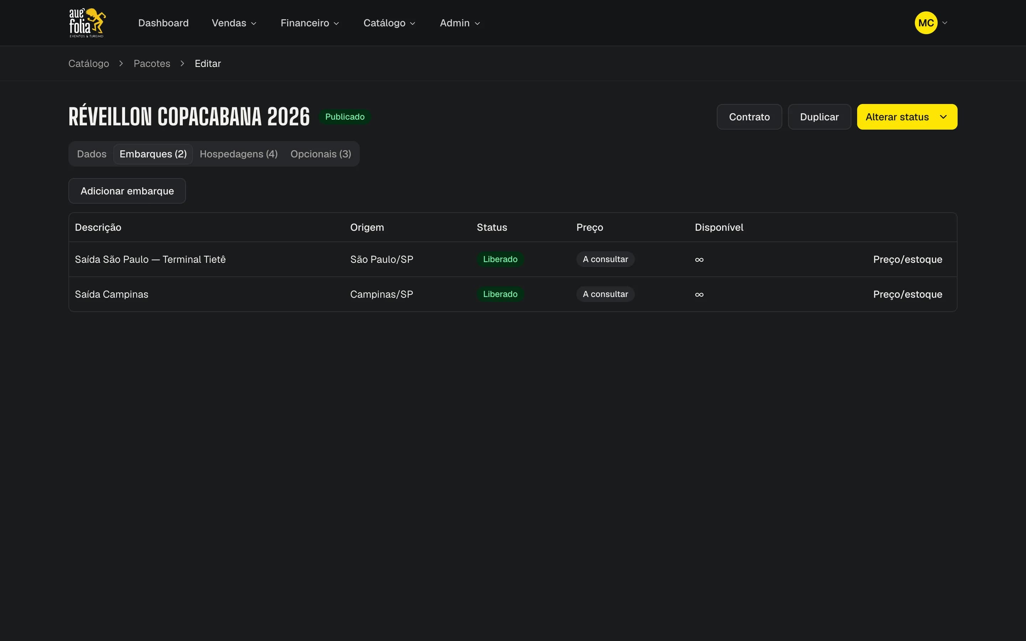Click Liberado badge in São Paulo row
This screenshot has height=641, width=1026.
click(x=500, y=260)
